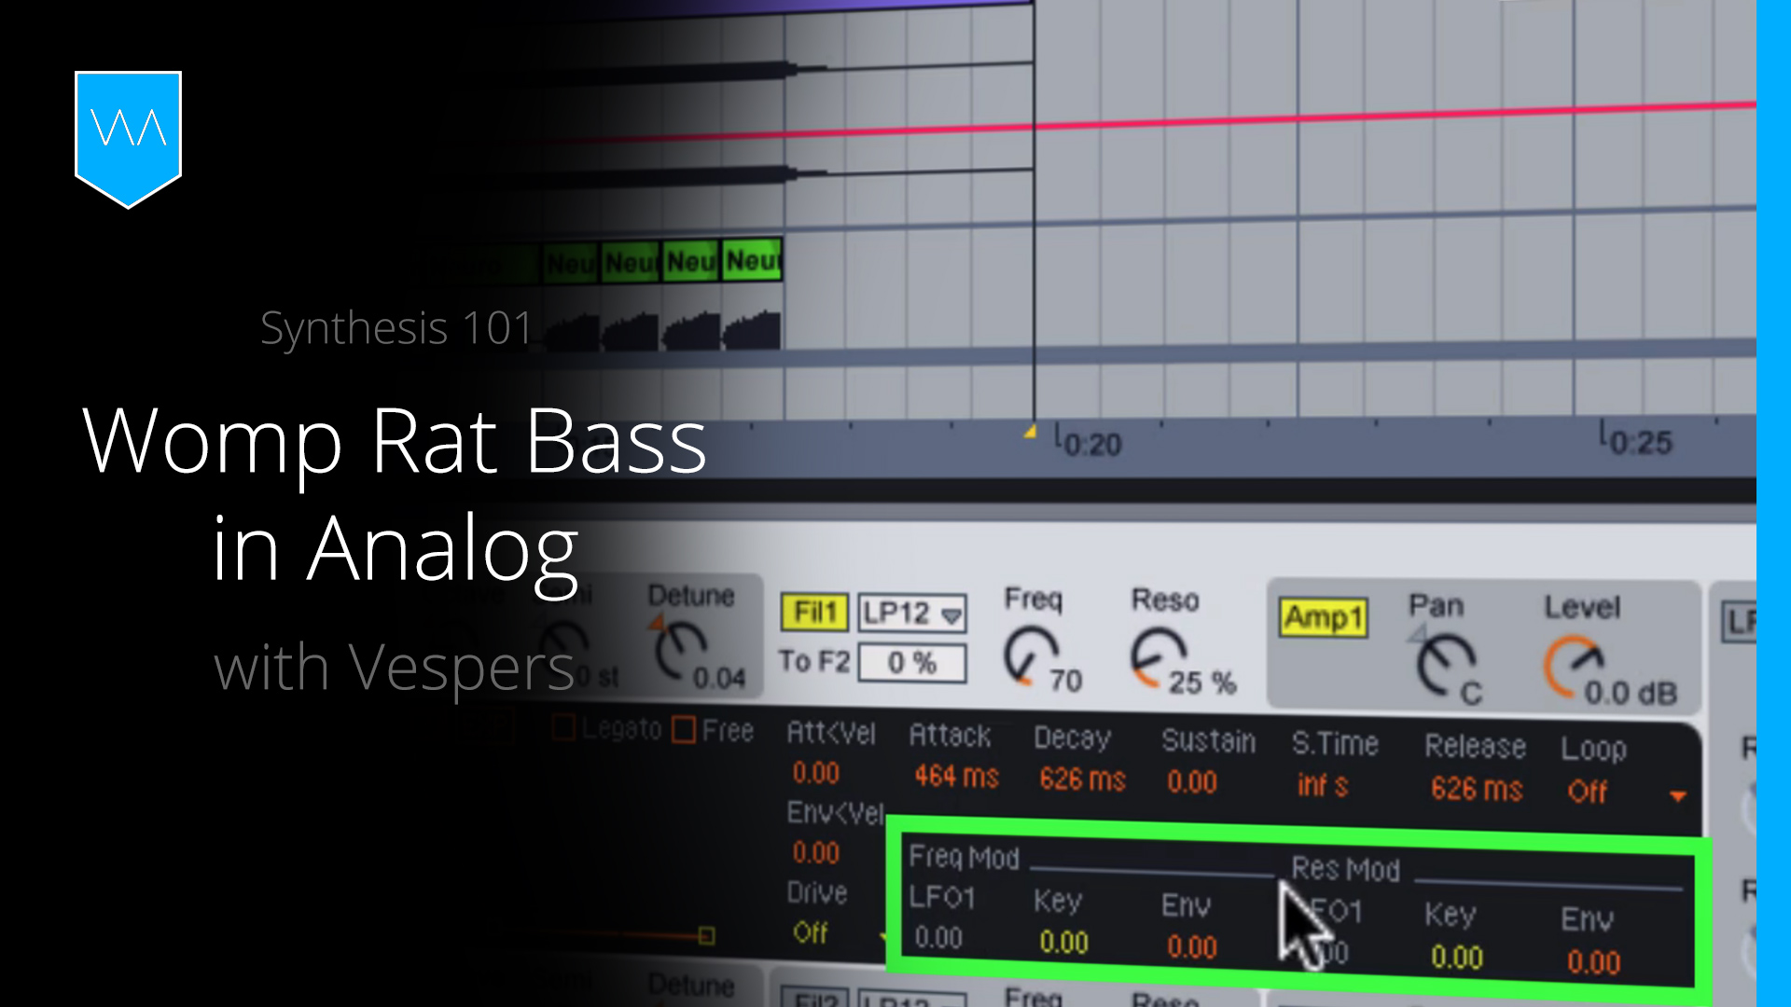Click the Level knob at 0.0 dB

coord(1573,667)
